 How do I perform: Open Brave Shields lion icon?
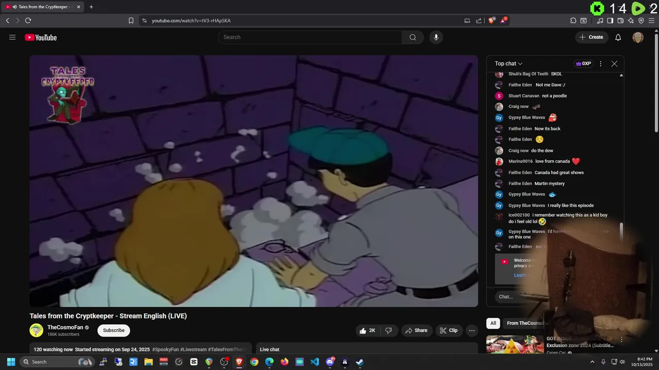tap(492, 20)
